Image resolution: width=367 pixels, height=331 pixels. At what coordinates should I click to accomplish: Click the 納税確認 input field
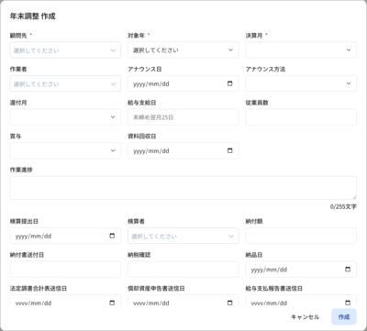coord(183,270)
